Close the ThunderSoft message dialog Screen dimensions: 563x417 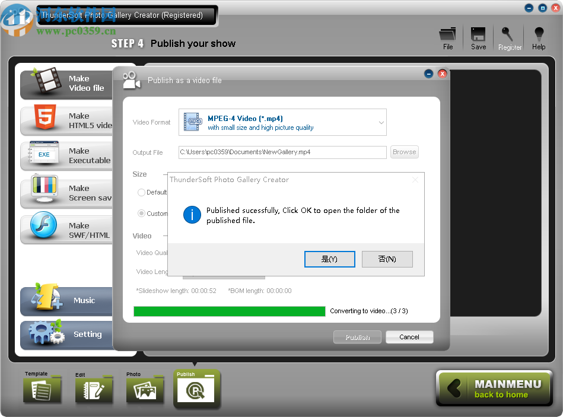(x=415, y=179)
